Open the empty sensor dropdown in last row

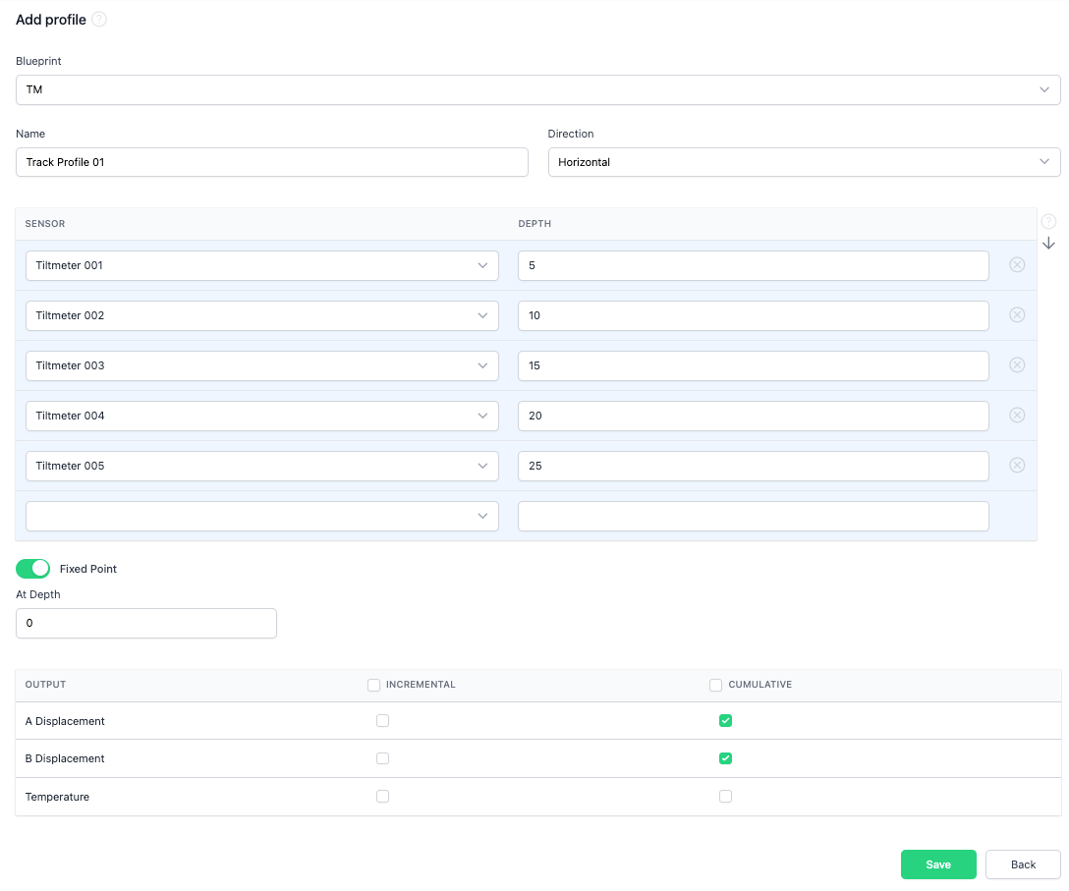[x=261, y=516]
